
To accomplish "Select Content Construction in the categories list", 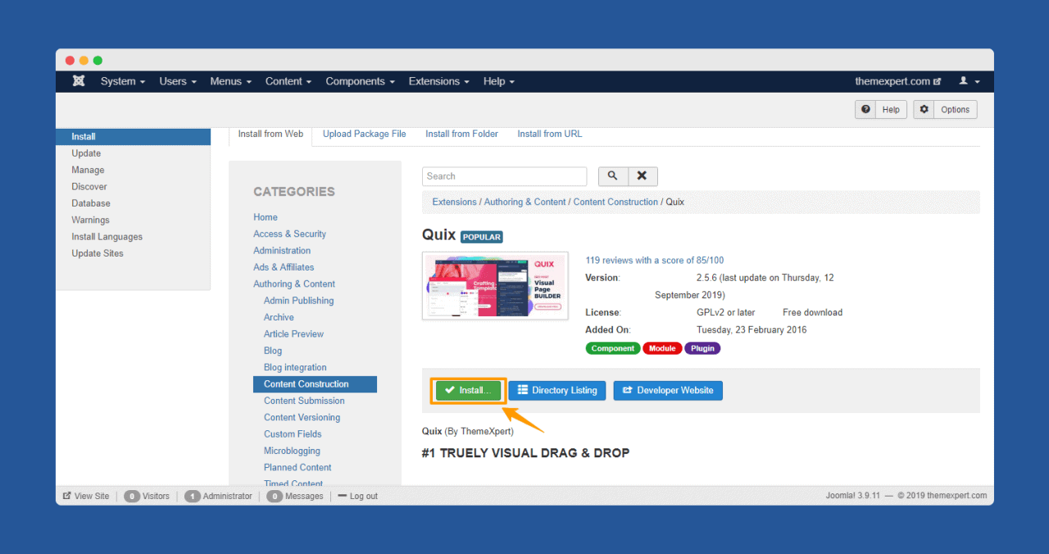I will coord(315,384).
